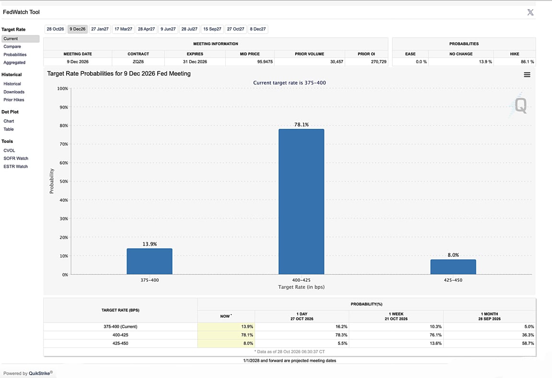Open the Historical sidebar link
The height and width of the screenshot is (378, 552).
tap(12, 84)
